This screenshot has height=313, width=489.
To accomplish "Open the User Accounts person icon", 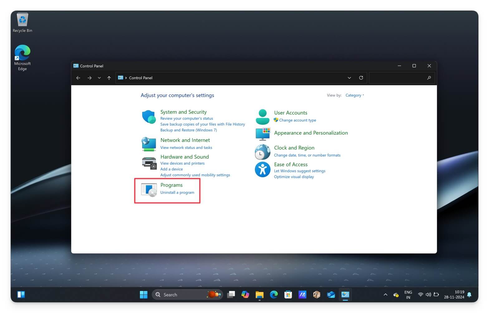I will [263, 117].
